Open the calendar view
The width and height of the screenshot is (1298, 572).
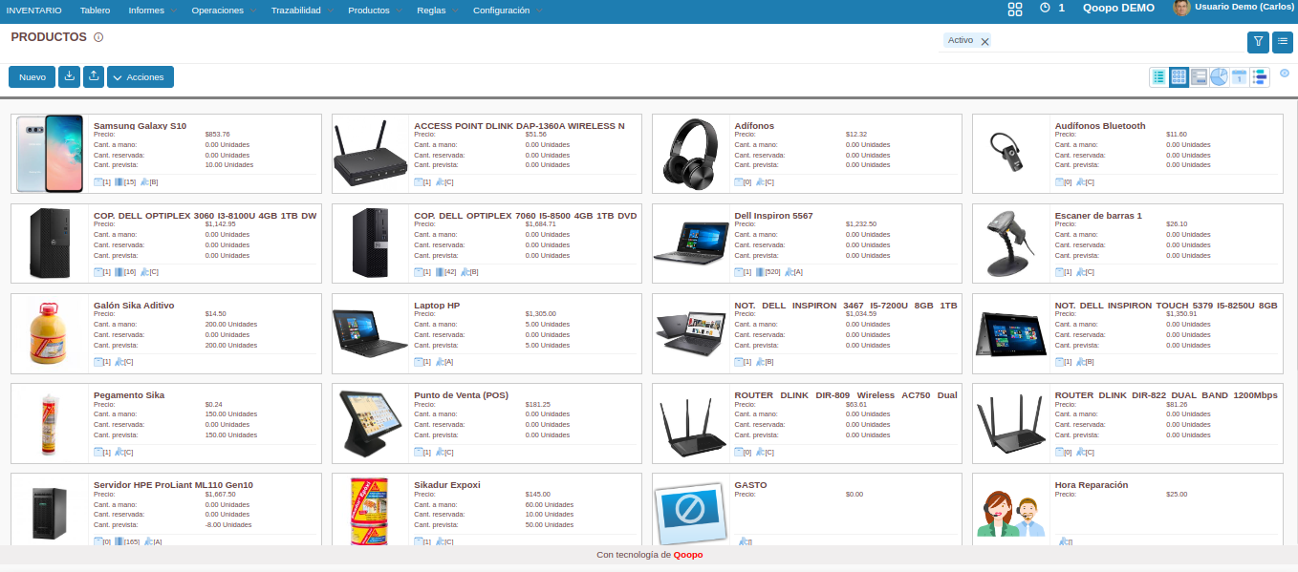1239,77
